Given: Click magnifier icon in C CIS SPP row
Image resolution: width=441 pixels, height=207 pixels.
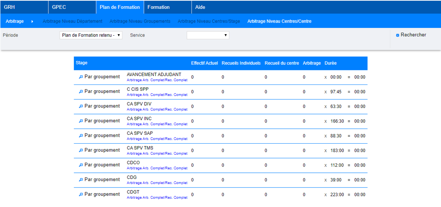Looking at the screenshot, I should (81, 92).
